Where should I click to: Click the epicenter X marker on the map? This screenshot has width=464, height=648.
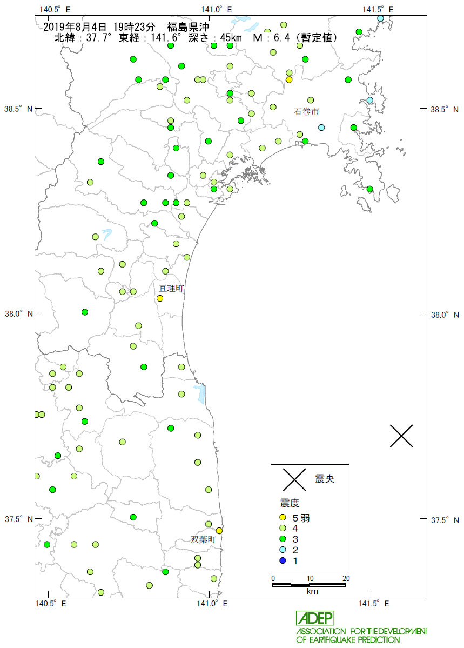pos(401,436)
